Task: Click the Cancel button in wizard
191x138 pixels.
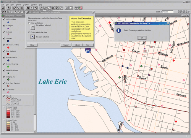Action: click(66, 45)
